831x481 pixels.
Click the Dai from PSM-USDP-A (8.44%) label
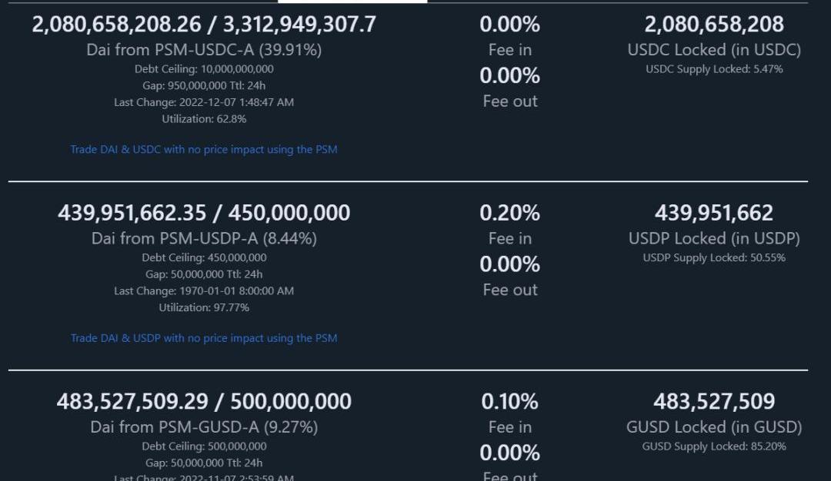[x=204, y=239]
